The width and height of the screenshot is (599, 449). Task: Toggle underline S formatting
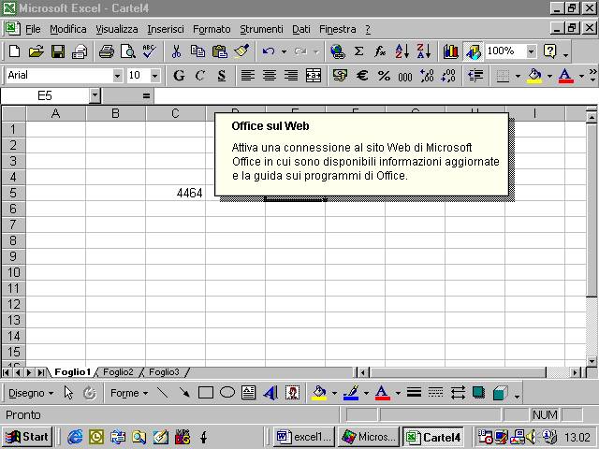(x=222, y=76)
